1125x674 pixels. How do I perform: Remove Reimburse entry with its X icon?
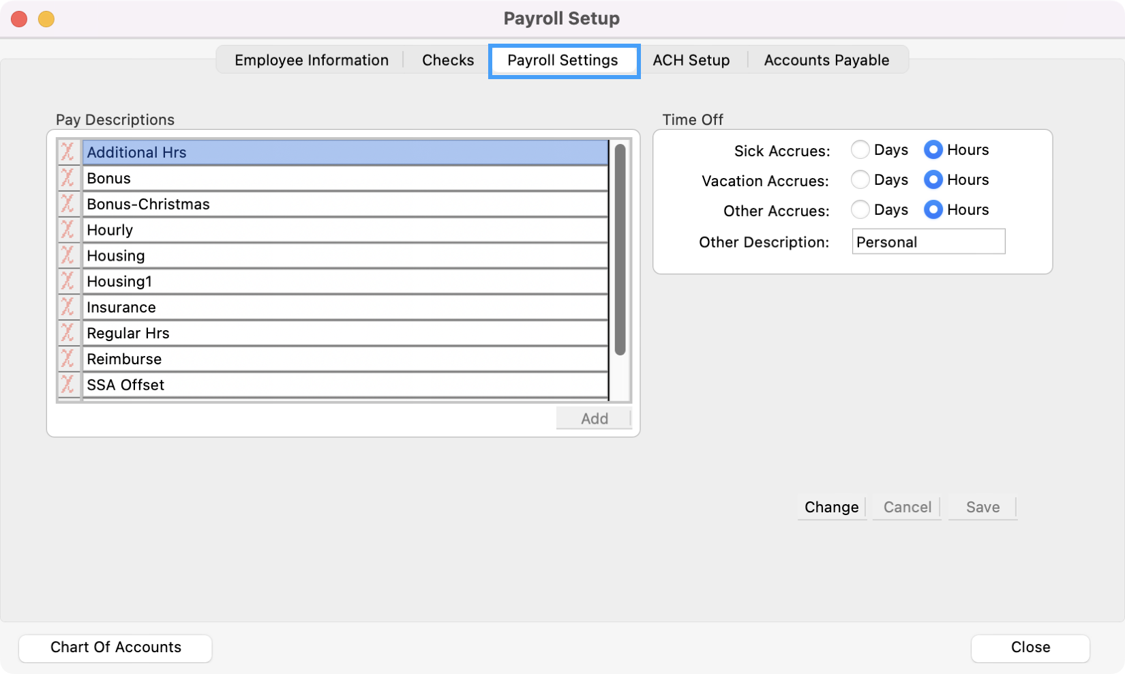coord(68,359)
